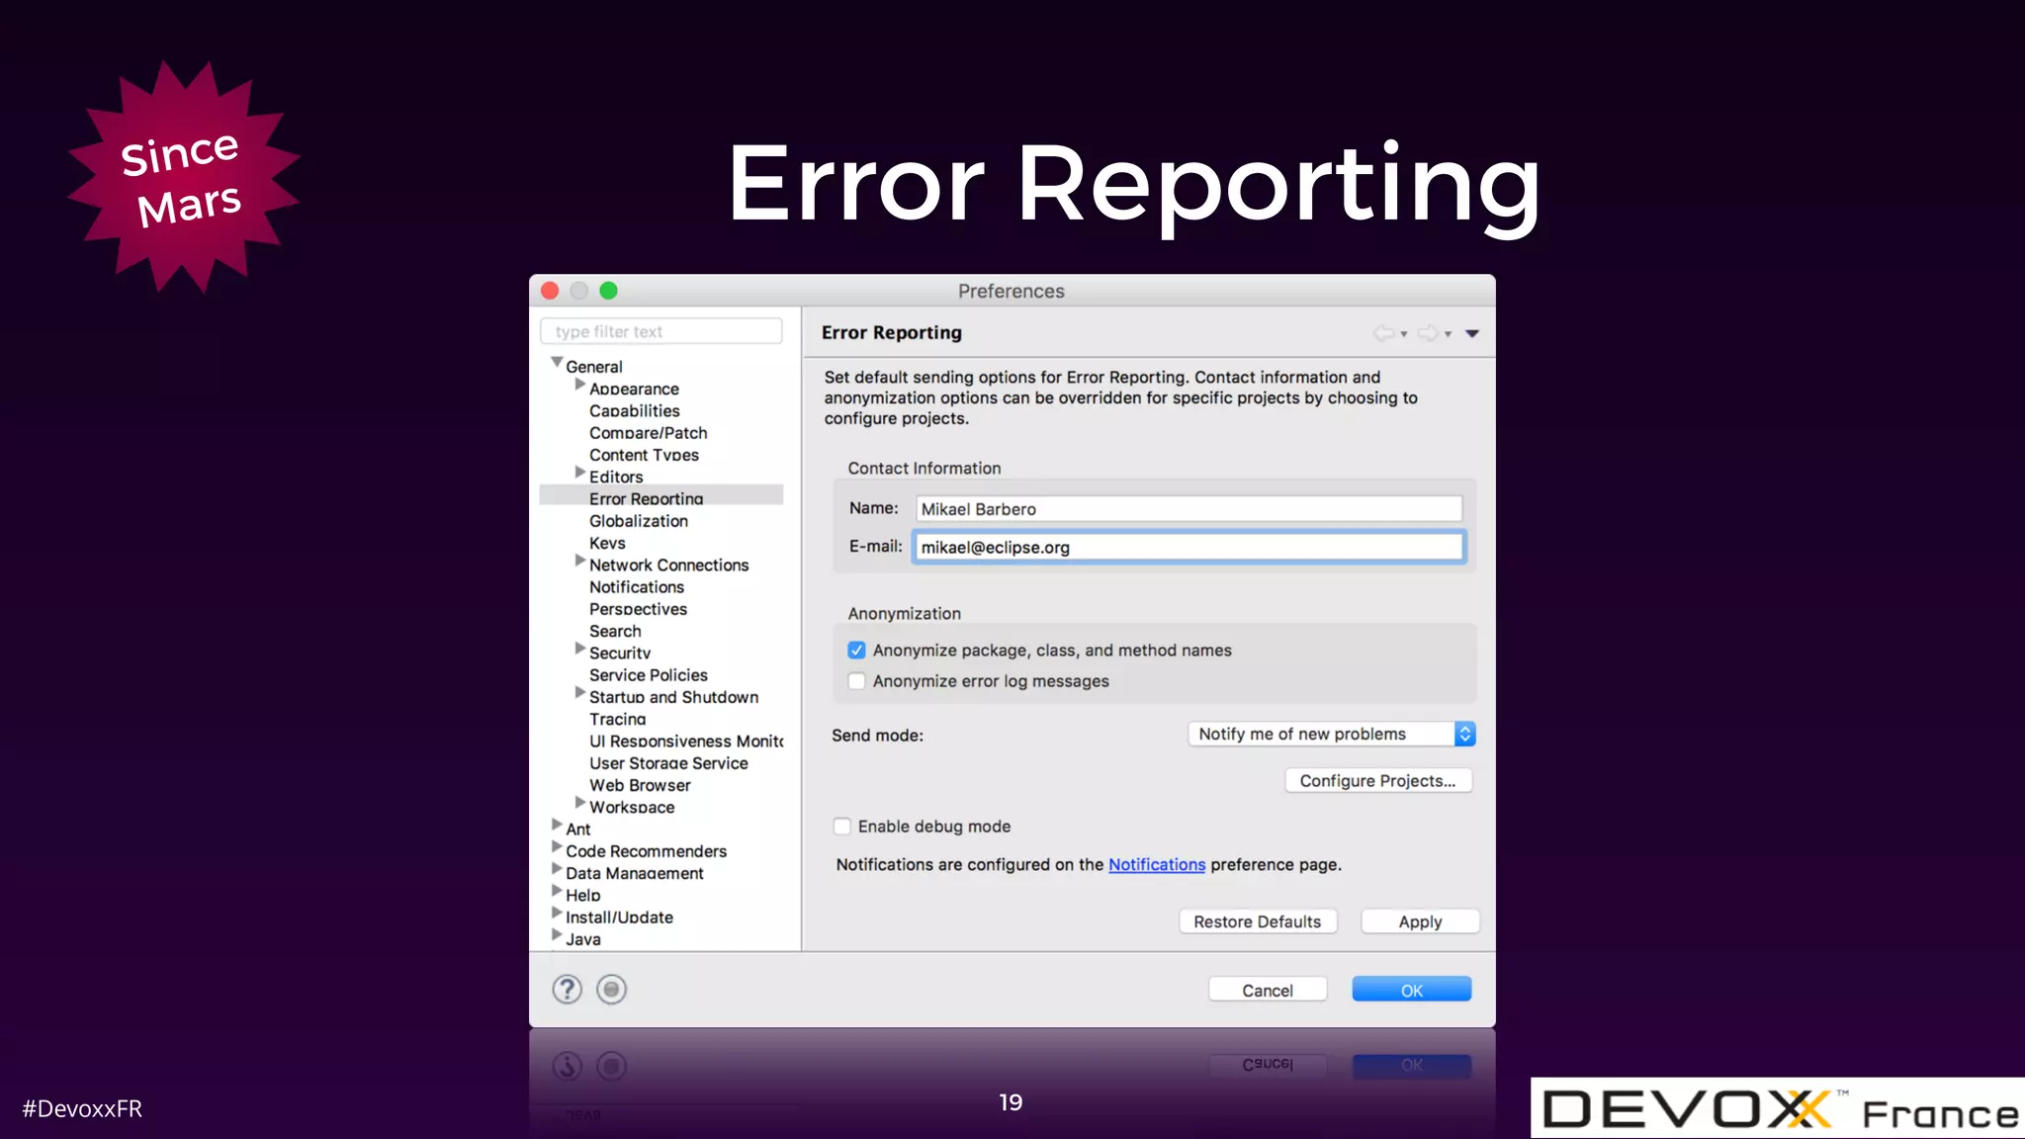Open the view menu triangle in header
The image size is (2025, 1139).
(x=1472, y=334)
